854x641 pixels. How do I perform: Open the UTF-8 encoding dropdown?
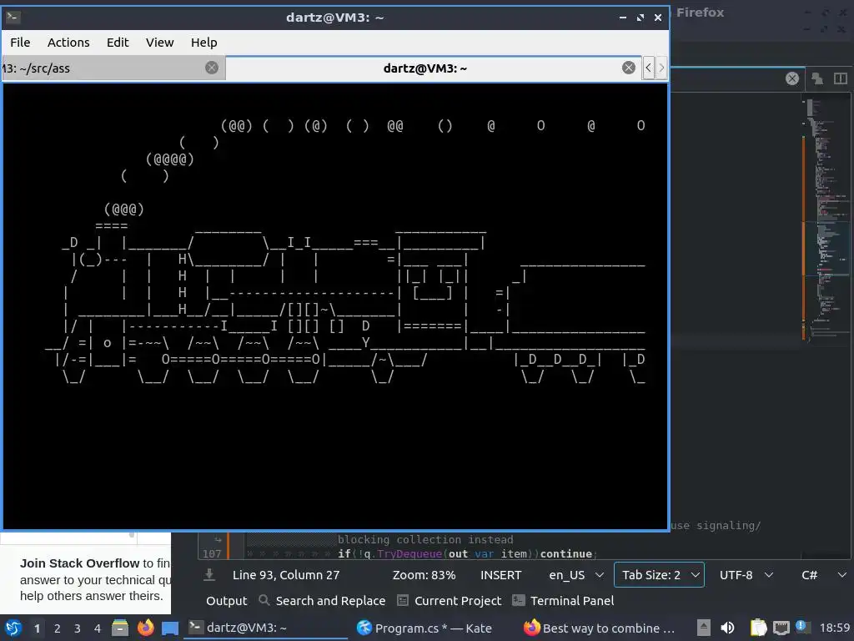pyautogui.click(x=746, y=575)
